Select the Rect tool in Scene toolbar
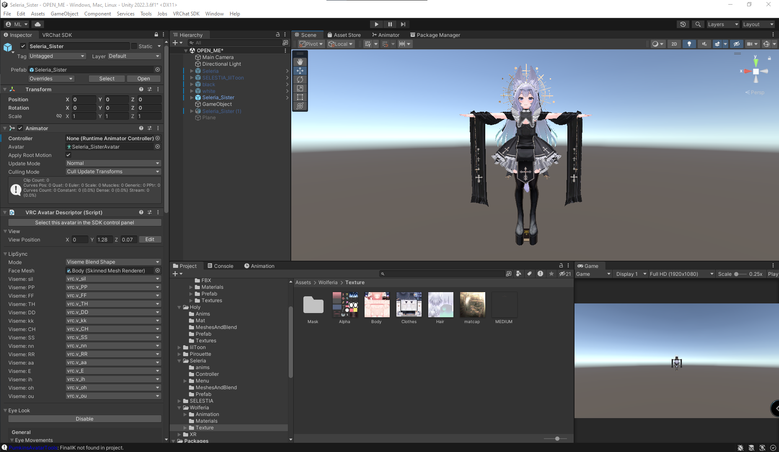The width and height of the screenshot is (779, 452). tap(300, 97)
